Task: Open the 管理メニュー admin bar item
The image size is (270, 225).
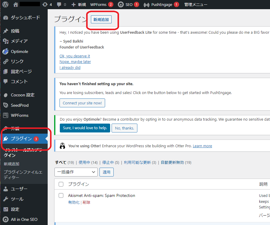Action: pyautogui.click(x=196, y=5)
